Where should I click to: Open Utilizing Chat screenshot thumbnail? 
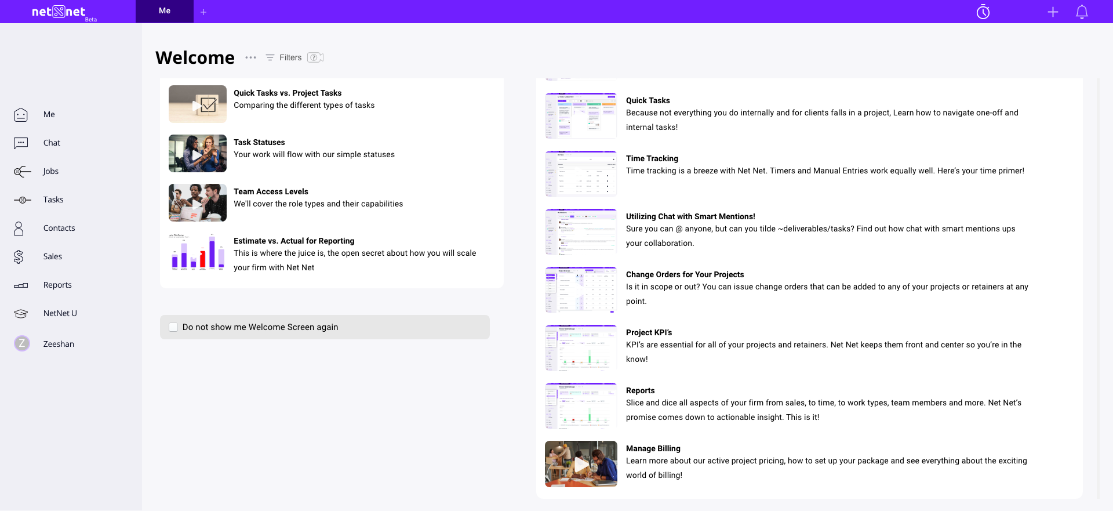[x=581, y=232]
